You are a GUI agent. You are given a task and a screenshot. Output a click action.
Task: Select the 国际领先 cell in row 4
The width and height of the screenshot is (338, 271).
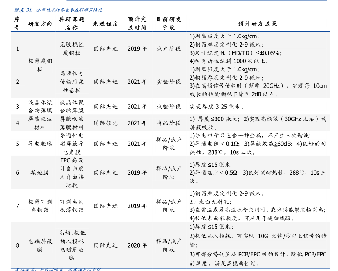(105, 123)
